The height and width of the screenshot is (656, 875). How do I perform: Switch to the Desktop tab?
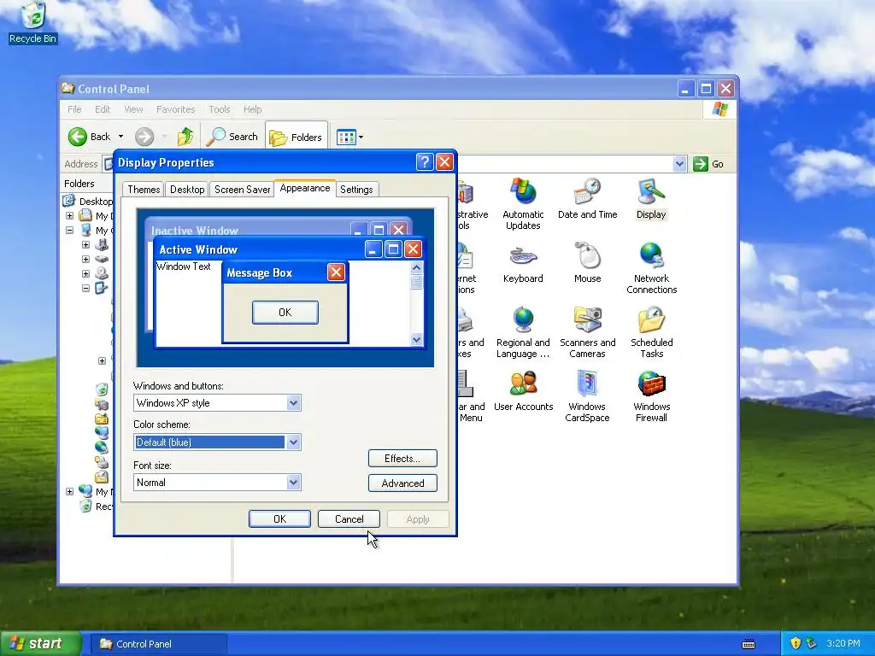click(x=187, y=190)
